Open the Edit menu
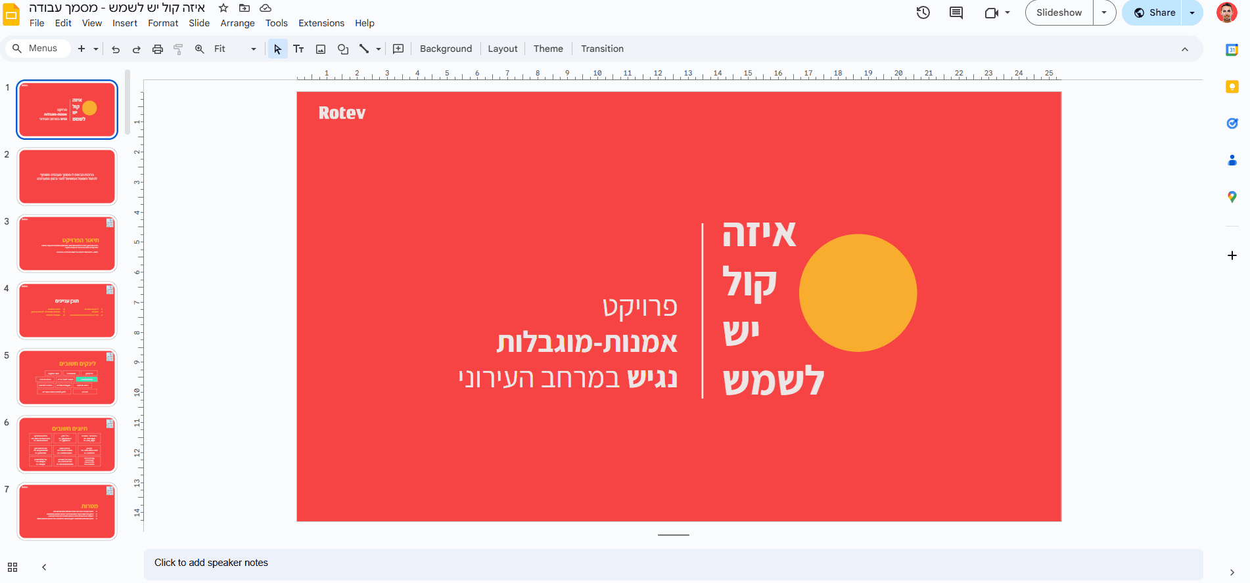This screenshot has height=583, width=1250. point(63,23)
